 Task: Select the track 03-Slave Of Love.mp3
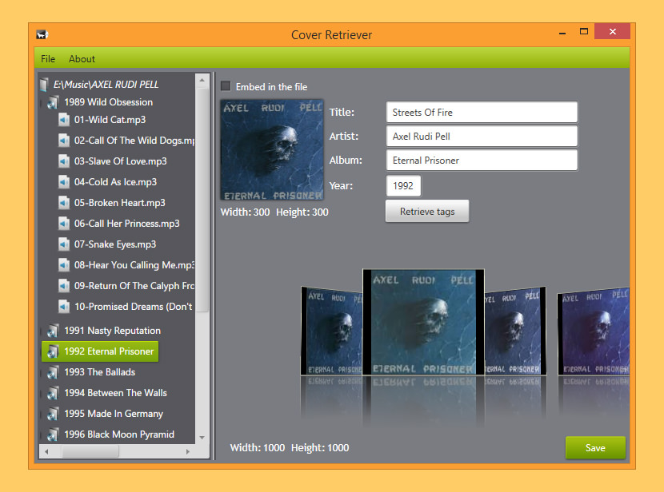pyautogui.click(x=120, y=161)
